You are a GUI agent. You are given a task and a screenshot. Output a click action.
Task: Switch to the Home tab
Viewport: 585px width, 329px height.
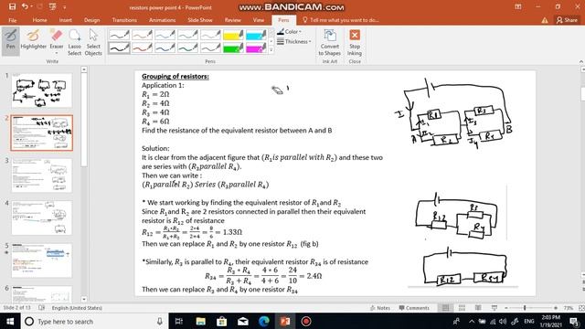click(39, 20)
